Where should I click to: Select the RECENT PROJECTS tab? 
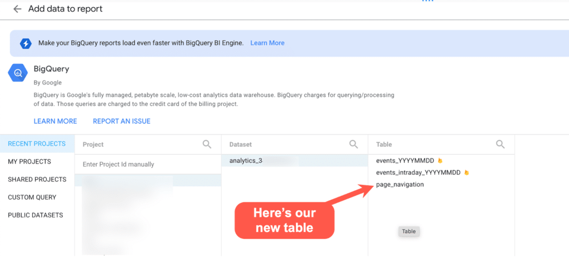pos(37,144)
